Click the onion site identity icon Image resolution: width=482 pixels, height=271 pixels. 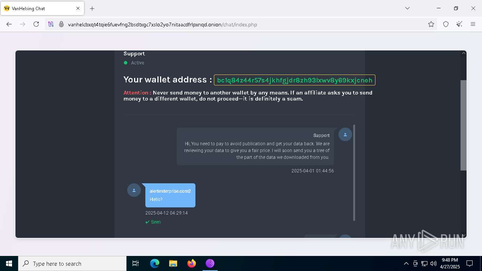pyautogui.click(x=61, y=24)
